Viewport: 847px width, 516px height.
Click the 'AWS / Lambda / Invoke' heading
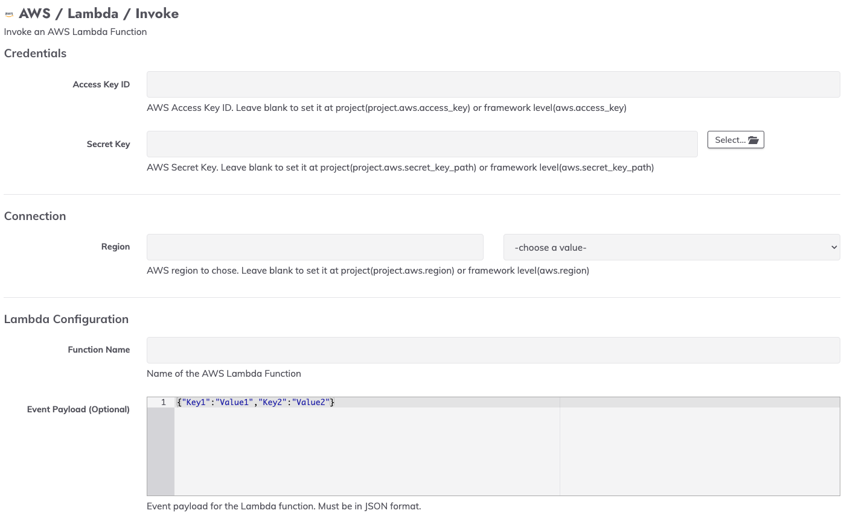pyautogui.click(x=99, y=14)
